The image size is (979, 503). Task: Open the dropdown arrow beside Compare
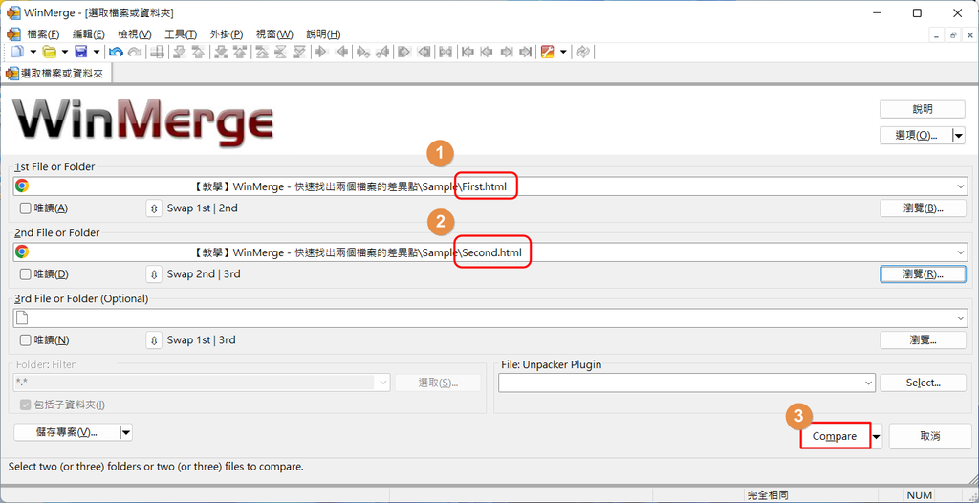click(878, 436)
